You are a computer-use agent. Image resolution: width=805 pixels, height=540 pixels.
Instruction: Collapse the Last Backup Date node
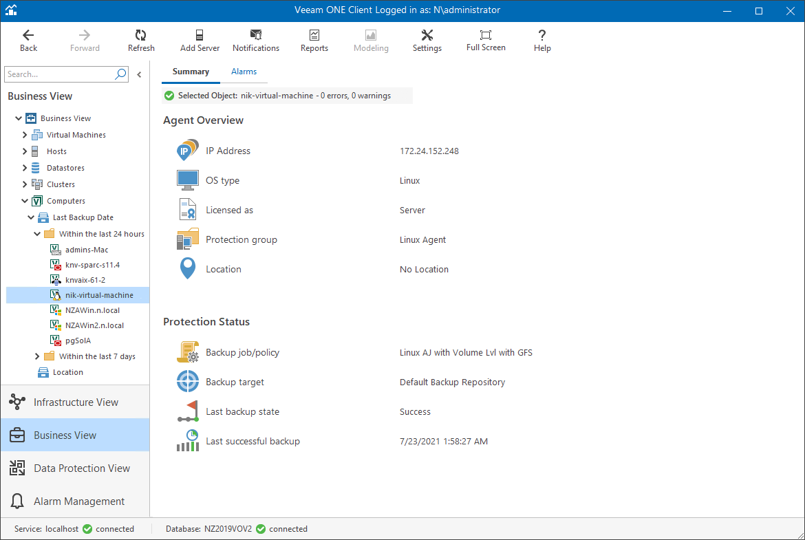(31, 217)
